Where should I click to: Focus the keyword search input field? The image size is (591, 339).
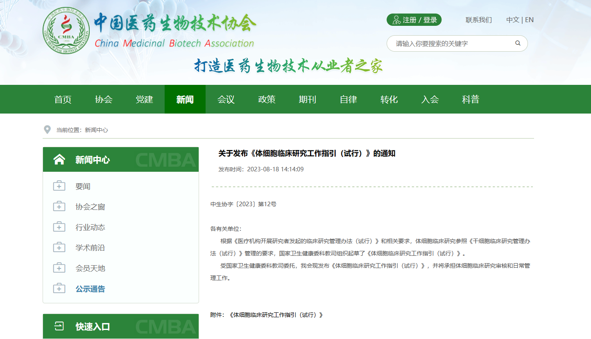[x=451, y=43]
